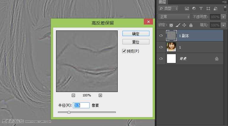Hide the 背景 layer
Image resolution: width=228 pixels, height=126 pixels.
(161, 59)
